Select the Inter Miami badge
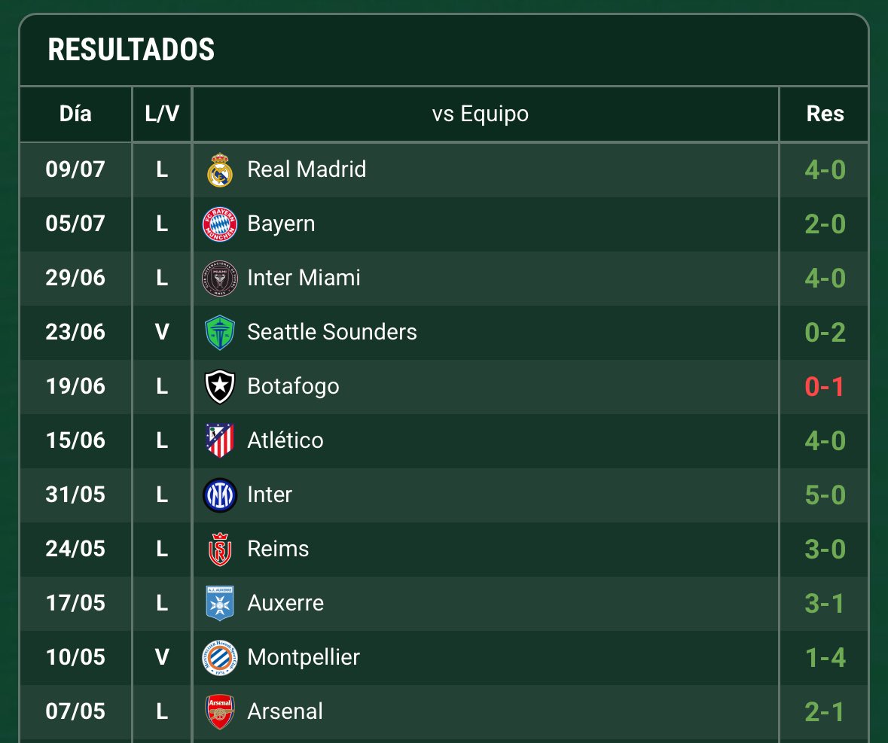 (x=220, y=279)
